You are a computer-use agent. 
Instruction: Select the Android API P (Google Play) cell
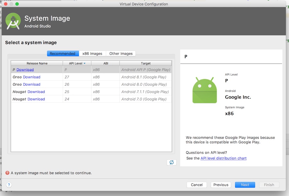[x=145, y=70]
